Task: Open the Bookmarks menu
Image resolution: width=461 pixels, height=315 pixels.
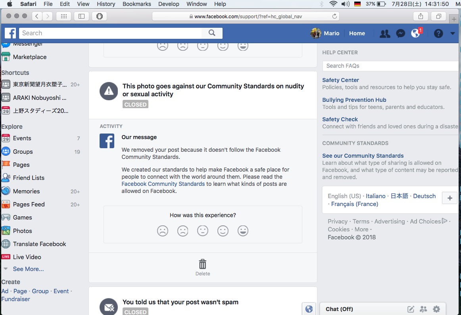Action: [x=137, y=4]
